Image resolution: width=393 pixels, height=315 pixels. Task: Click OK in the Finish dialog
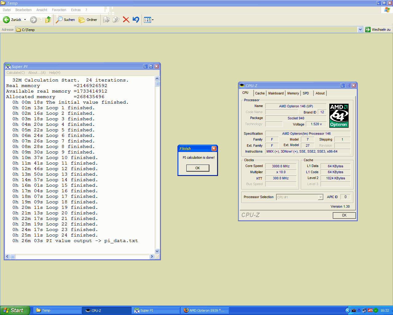[198, 168]
